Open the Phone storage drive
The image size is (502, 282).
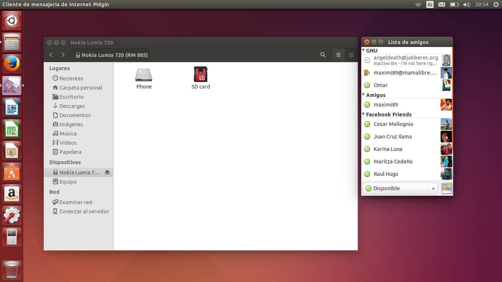tap(144, 79)
